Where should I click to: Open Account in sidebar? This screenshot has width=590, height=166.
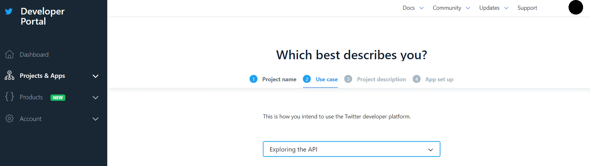(x=31, y=119)
